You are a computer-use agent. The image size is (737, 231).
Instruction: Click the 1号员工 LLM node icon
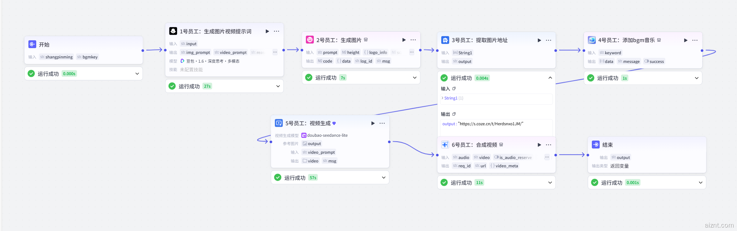173,31
